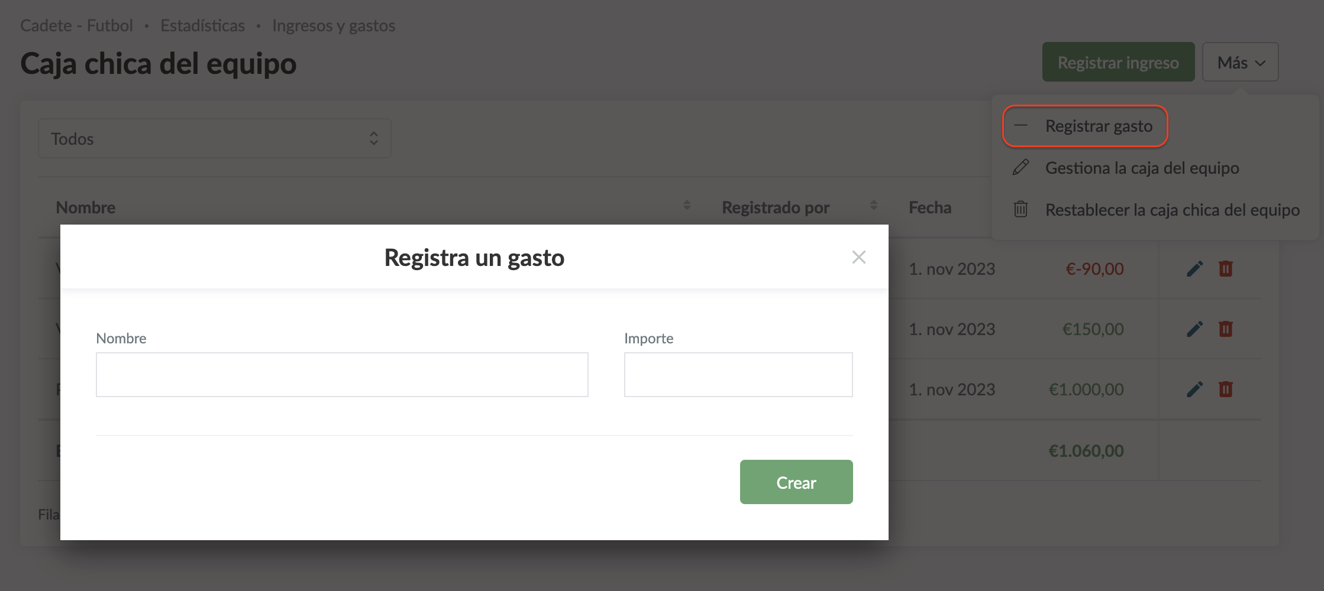Open the Todos filter dropdown
The image size is (1324, 591).
[214, 139]
